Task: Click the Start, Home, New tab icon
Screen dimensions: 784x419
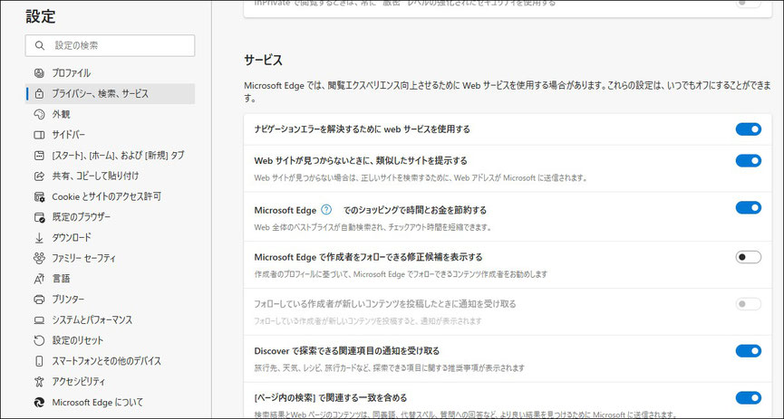Action: 39,156
